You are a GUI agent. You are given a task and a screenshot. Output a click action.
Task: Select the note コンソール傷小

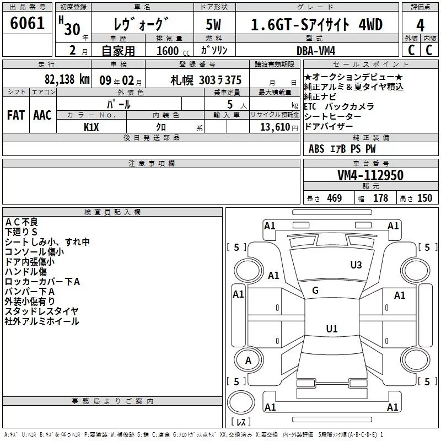click(35, 252)
